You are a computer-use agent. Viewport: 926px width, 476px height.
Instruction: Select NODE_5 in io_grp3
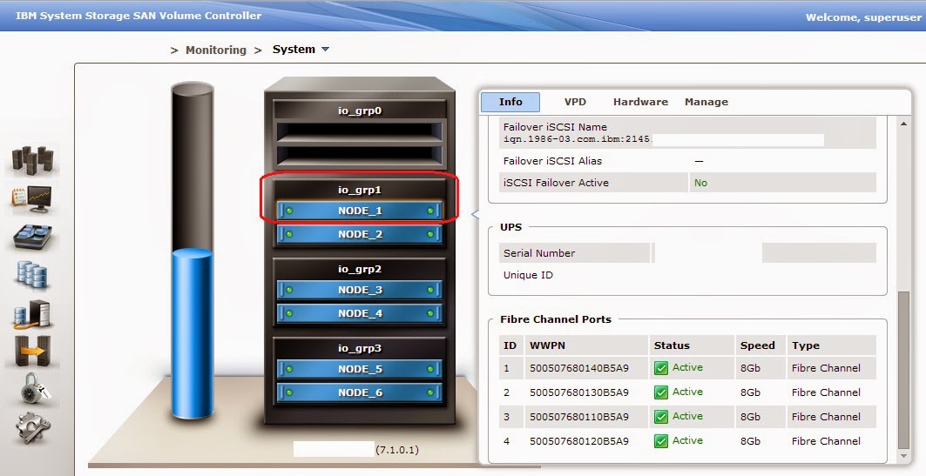[360, 369]
